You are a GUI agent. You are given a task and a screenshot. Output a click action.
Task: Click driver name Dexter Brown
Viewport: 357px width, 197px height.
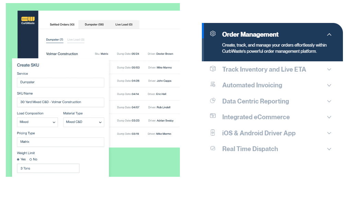165,54
